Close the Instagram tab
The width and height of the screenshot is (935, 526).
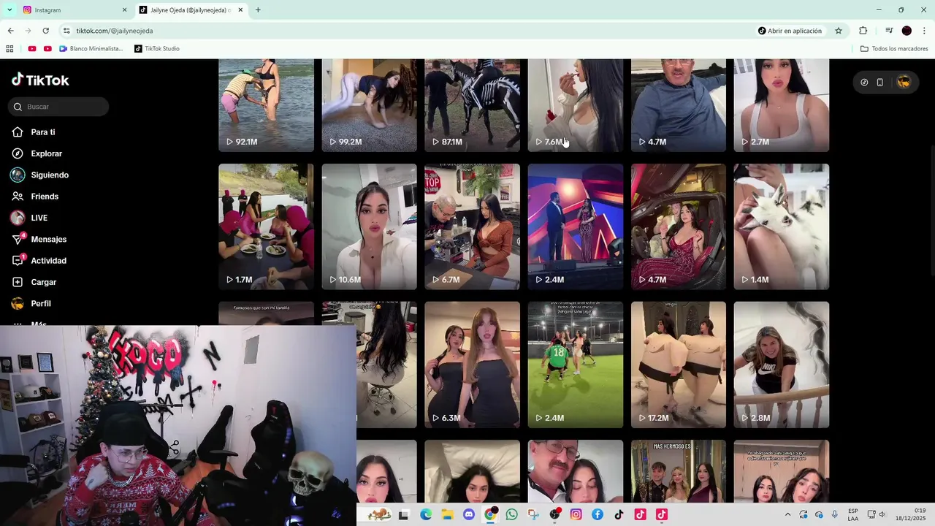click(124, 10)
